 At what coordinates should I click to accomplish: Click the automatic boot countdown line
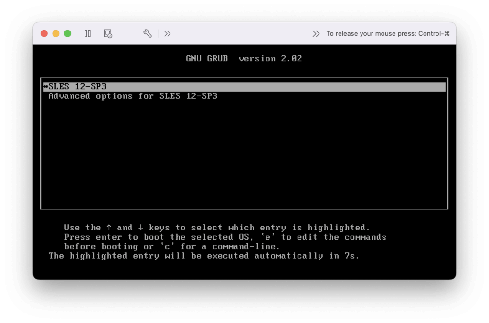pos(204,256)
